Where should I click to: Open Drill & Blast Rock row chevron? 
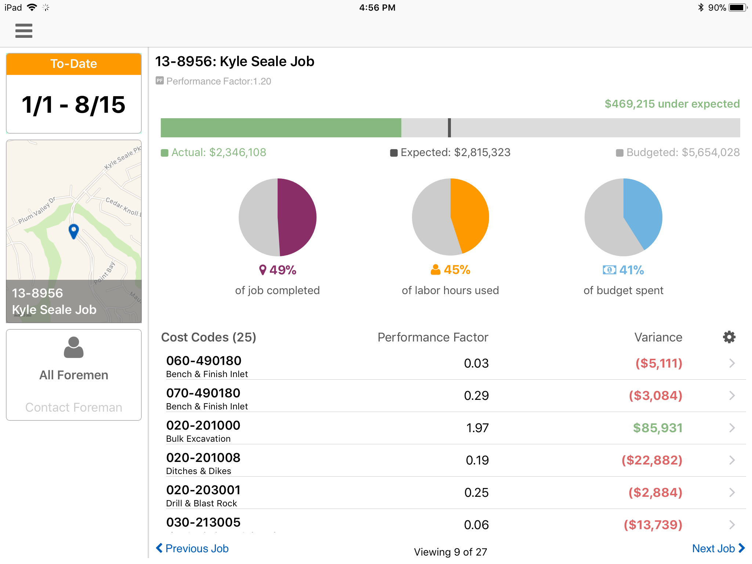(732, 492)
